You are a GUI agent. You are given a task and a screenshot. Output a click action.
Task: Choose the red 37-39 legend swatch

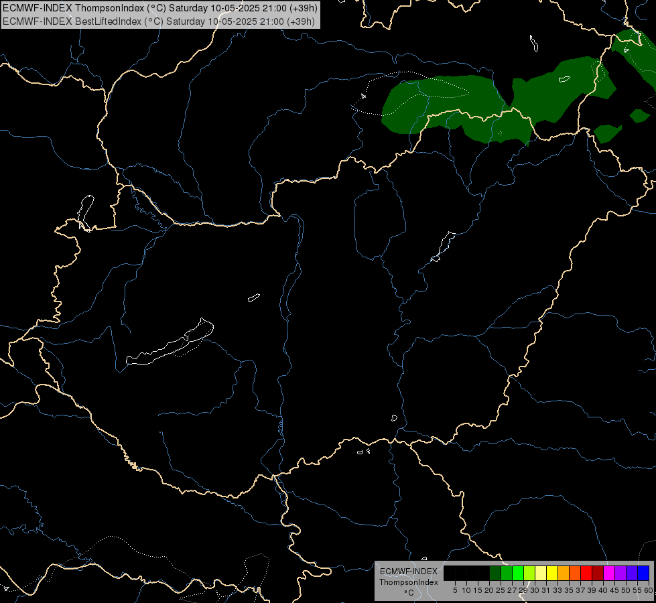point(586,573)
